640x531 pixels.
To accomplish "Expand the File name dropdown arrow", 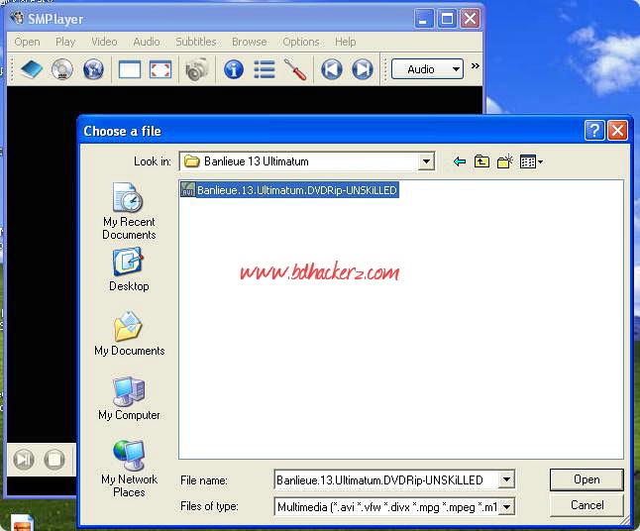I will click(506, 480).
